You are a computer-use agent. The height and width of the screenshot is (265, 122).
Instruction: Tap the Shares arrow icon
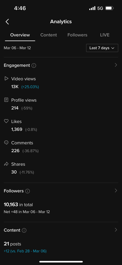(6, 164)
